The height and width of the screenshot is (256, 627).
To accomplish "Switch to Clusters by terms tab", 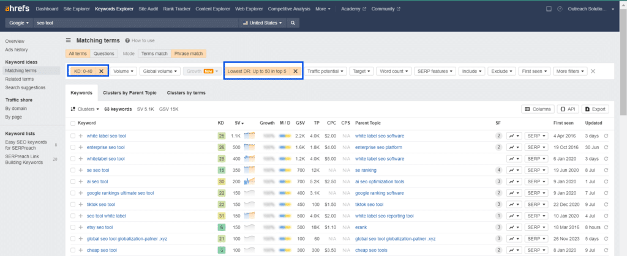I will coord(186,93).
